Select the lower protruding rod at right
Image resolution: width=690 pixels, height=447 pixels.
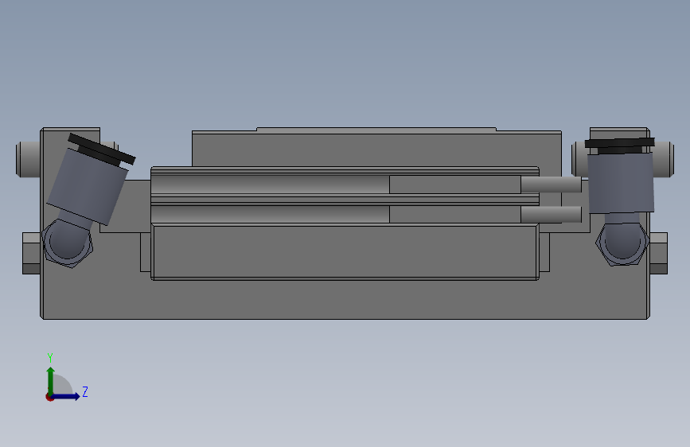click(x=551, y=214)
